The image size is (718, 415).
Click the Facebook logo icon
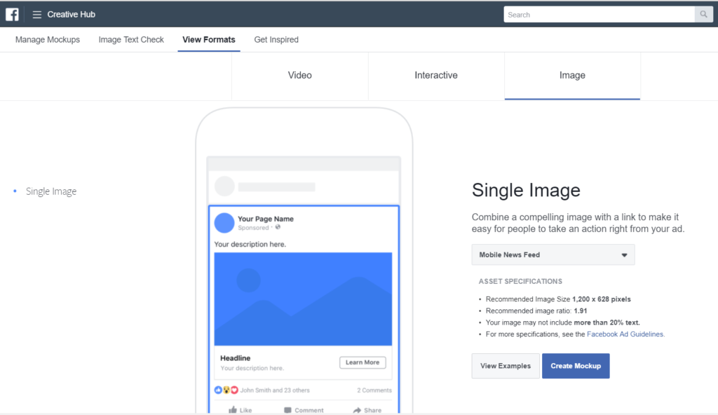coord(12,14)
